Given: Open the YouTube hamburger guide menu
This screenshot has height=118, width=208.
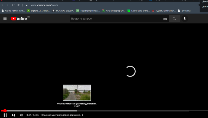Looking at the screenshot, I should coord(5,19).
